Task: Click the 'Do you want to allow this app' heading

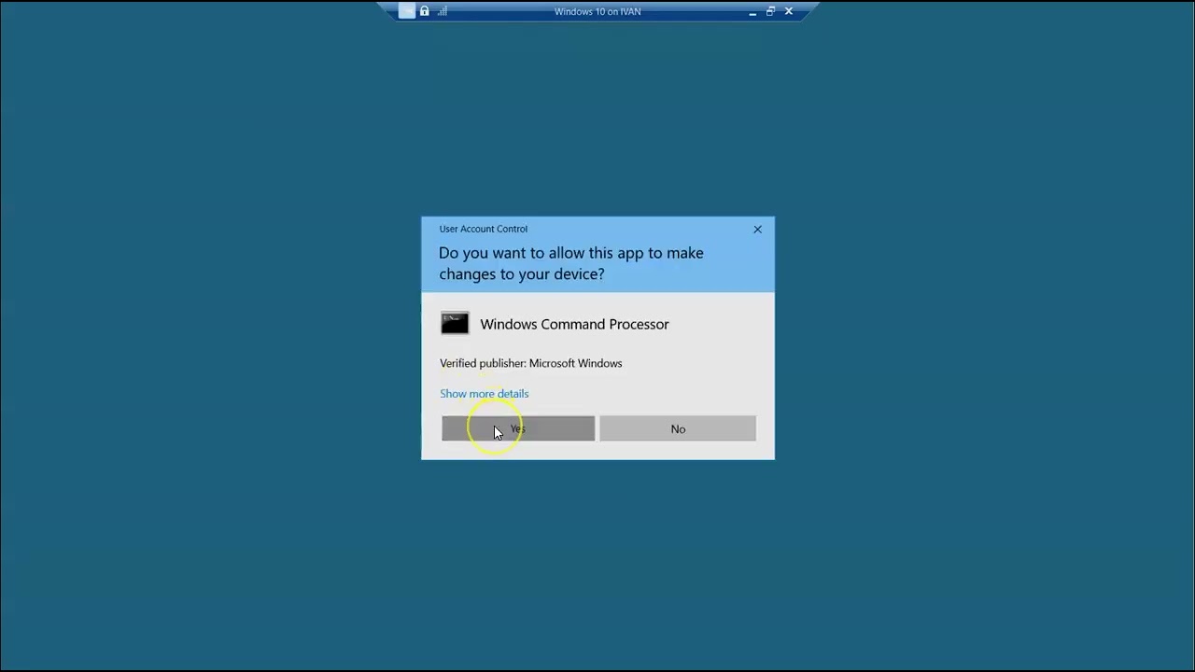Action: point(571,263)
